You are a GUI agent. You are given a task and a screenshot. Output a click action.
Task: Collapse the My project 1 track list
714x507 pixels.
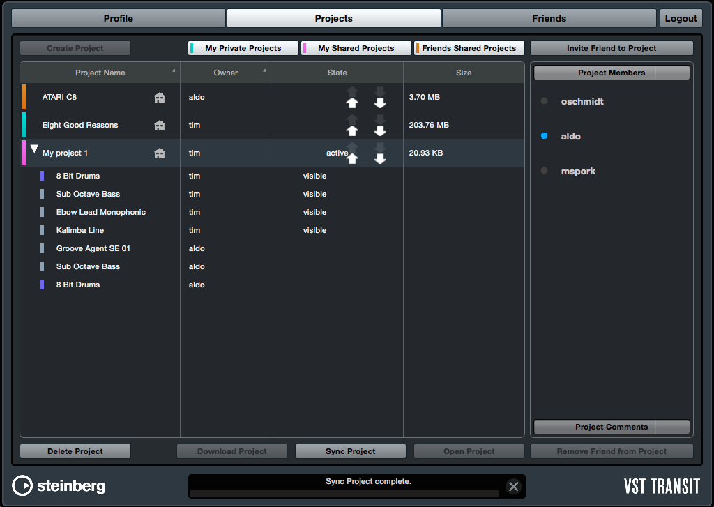(x=34, y=150)
